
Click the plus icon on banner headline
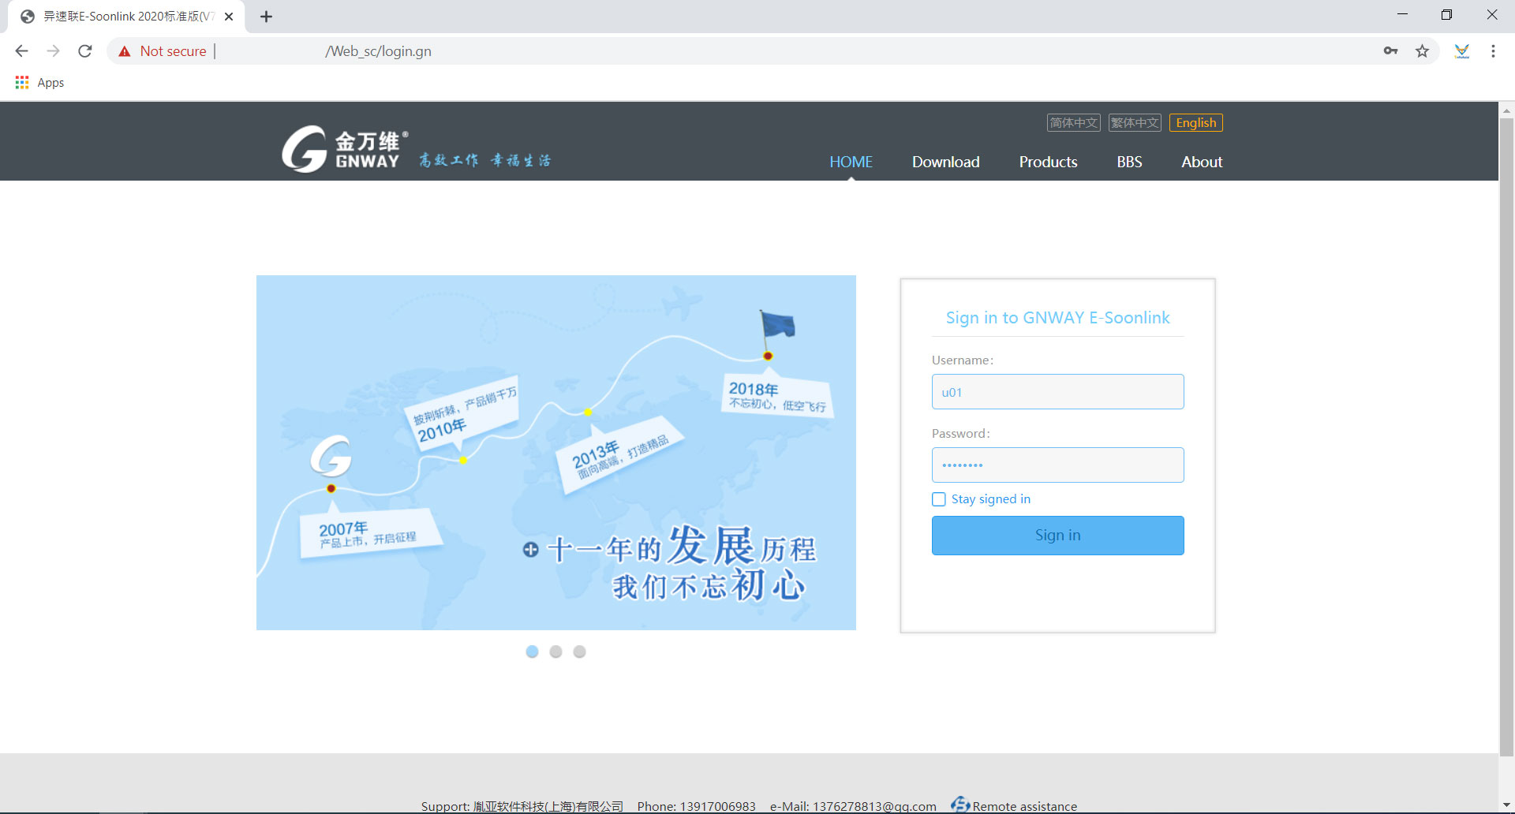[530, 550]
